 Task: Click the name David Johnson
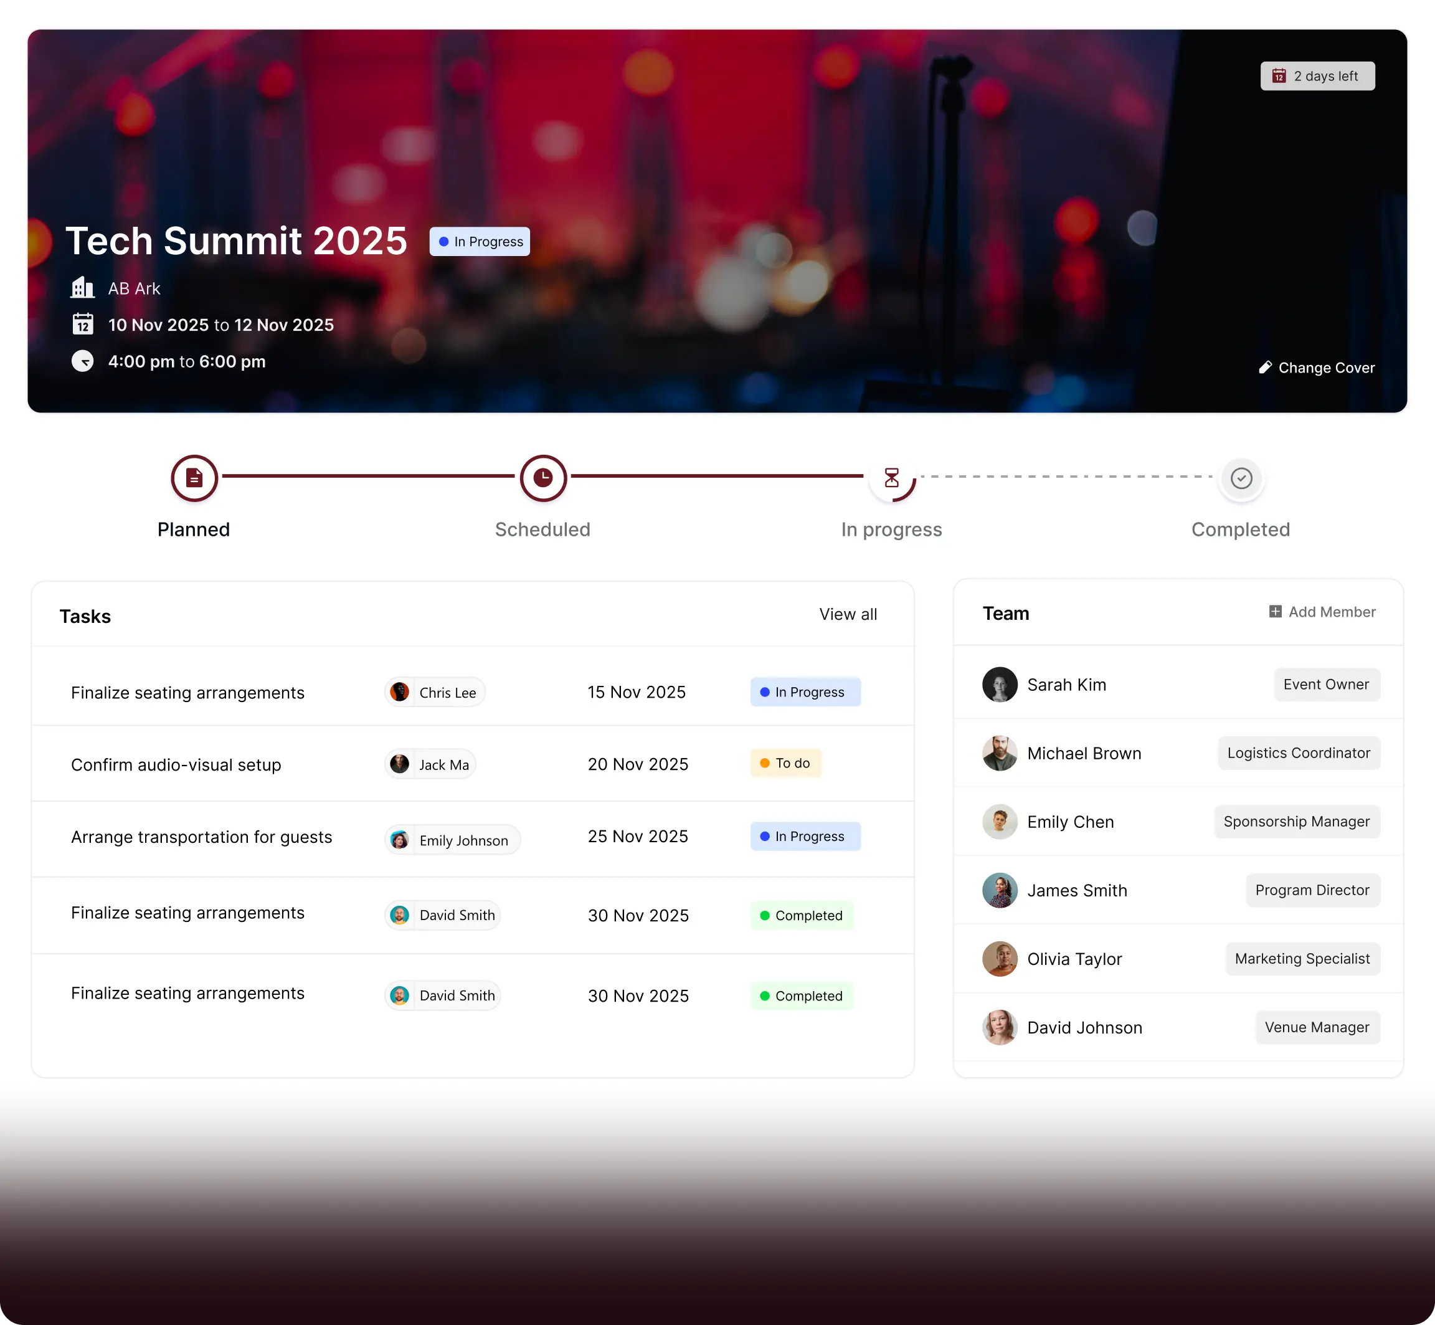point(1084,1028)
